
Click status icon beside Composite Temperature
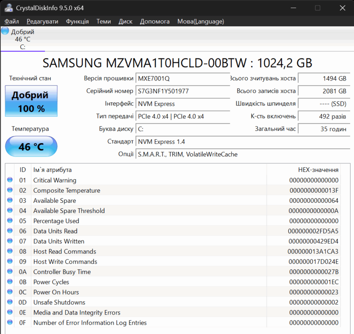[10, 190]
